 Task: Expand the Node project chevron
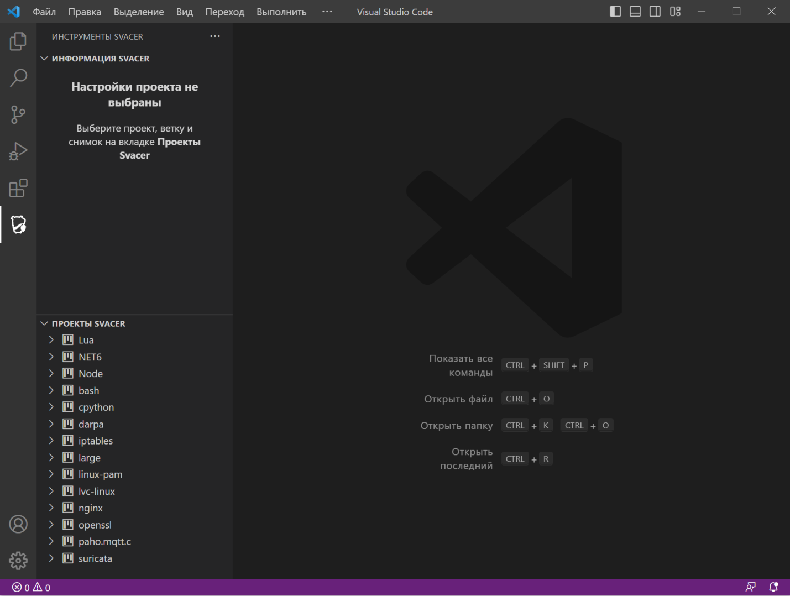tap(51, 373)
